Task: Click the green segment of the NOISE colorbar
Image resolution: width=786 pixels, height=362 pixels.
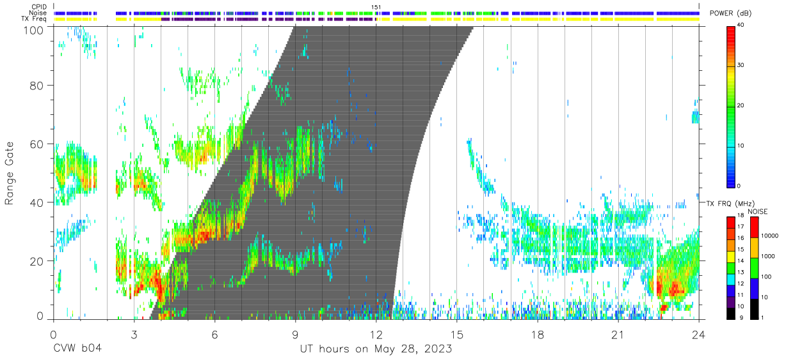Action: [x=754, y=268]
